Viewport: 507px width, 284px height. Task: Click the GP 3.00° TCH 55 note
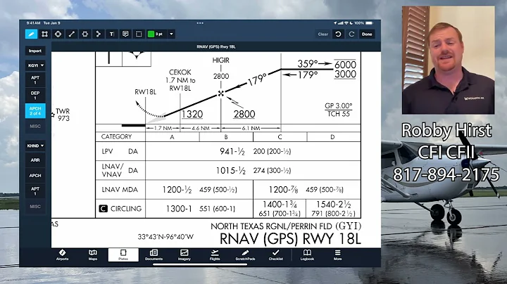coord(338,110)
